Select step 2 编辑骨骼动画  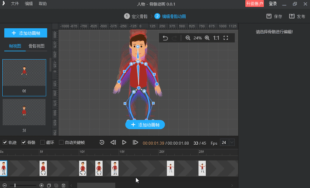pos(170,16)
